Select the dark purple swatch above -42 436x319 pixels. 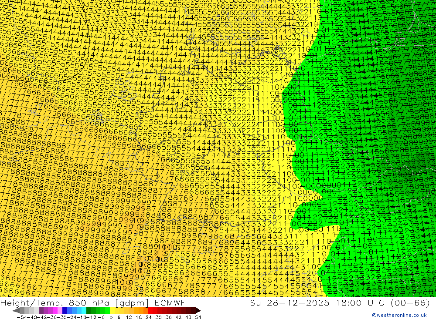[41, 311]
